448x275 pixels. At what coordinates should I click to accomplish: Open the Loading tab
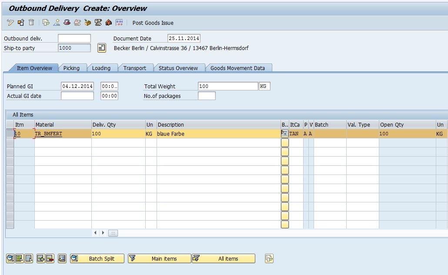(x=101, y=68)
